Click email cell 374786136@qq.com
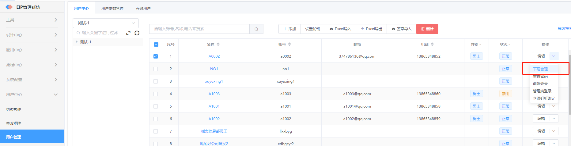Viewport: 571px width, 146px height. pos(357,56)
